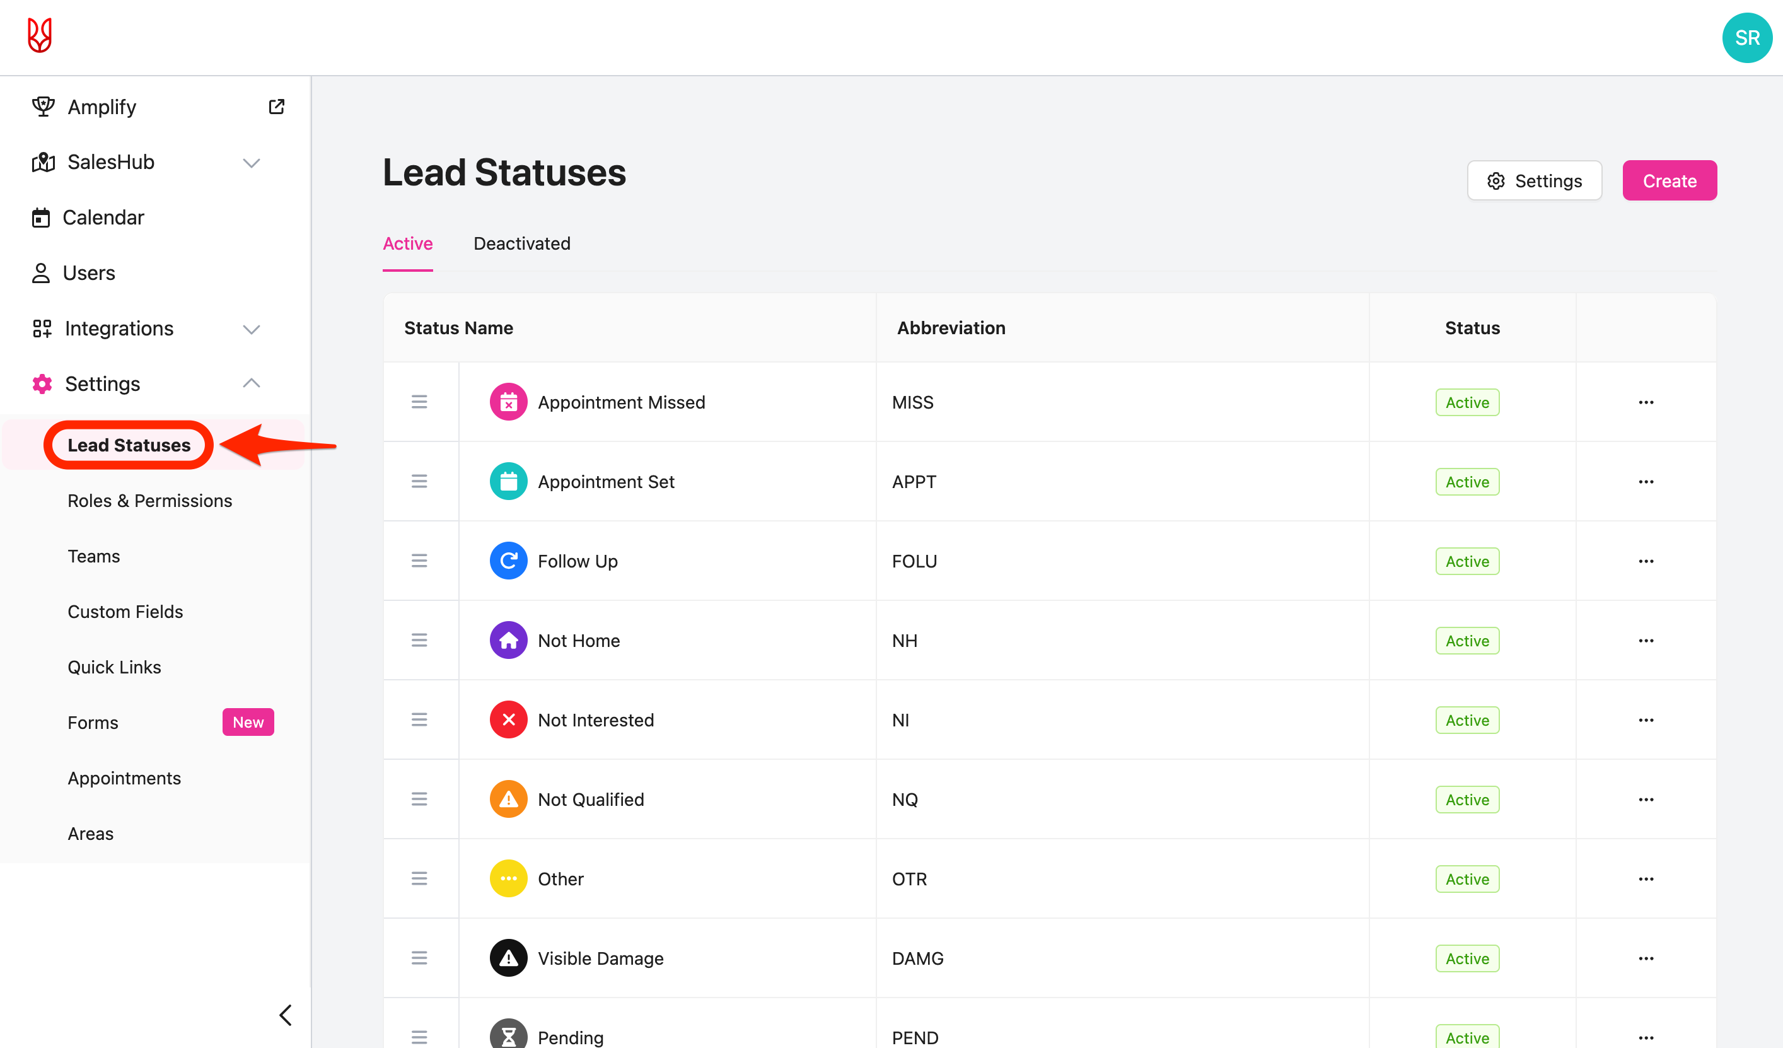
Task: Expand the Integrations section chevron
Action: tap(251, 329)
